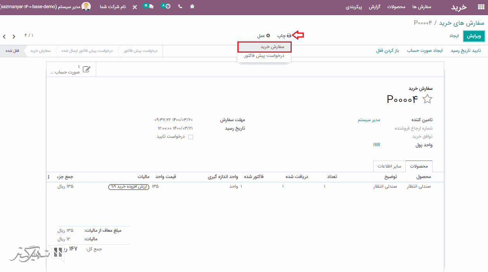Mark order P00004 as favorite star
Screen dimensions: 488x272
(427, 99)
